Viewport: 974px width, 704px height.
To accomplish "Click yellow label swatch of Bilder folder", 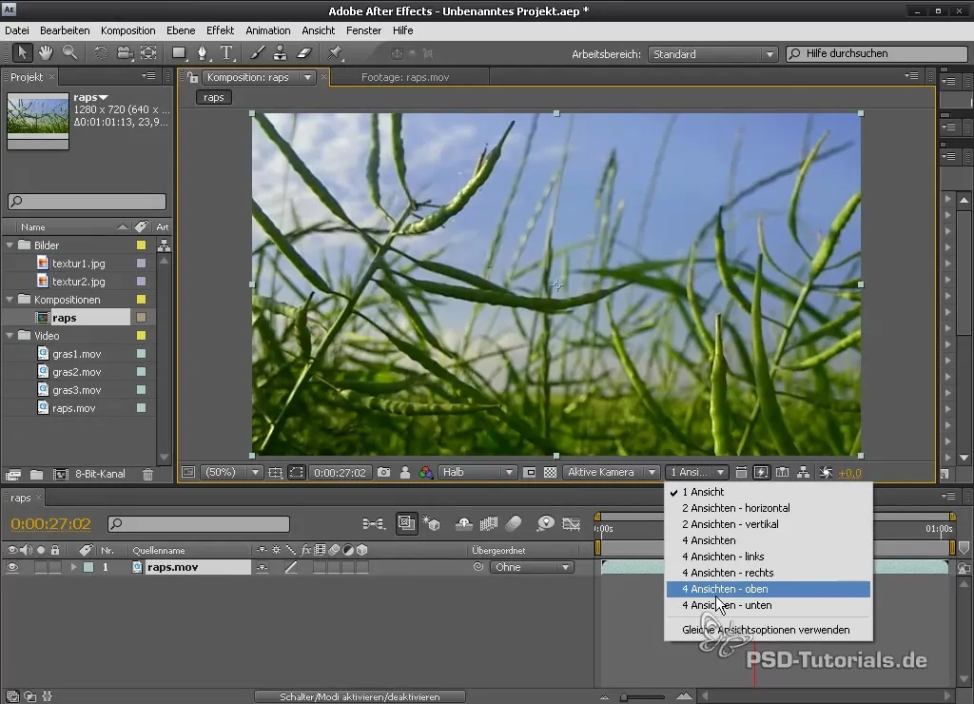I will click(141, 245).
